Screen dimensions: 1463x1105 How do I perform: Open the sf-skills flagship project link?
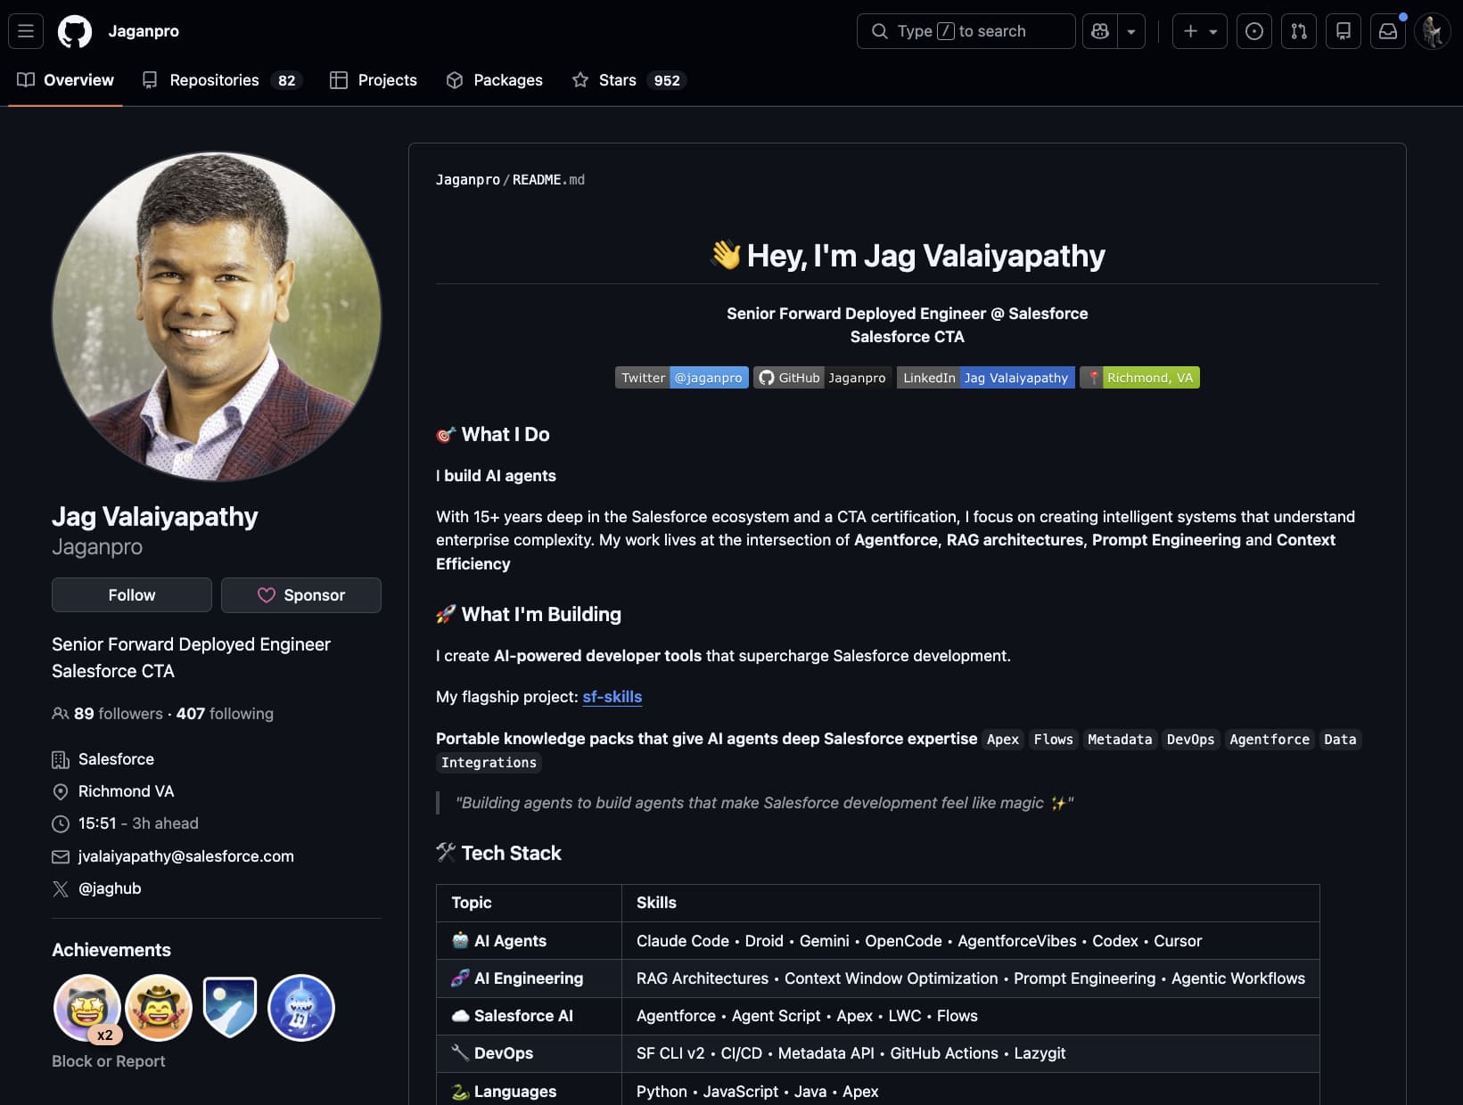click(x=612, y=697)
